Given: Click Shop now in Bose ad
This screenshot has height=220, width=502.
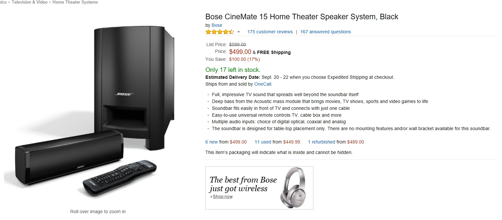Looking at the screenshot, I should click(223, 197).
